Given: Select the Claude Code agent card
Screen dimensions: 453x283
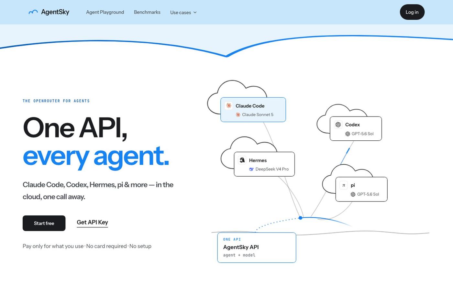Looking at the screenshot, I should coord(253,110).
